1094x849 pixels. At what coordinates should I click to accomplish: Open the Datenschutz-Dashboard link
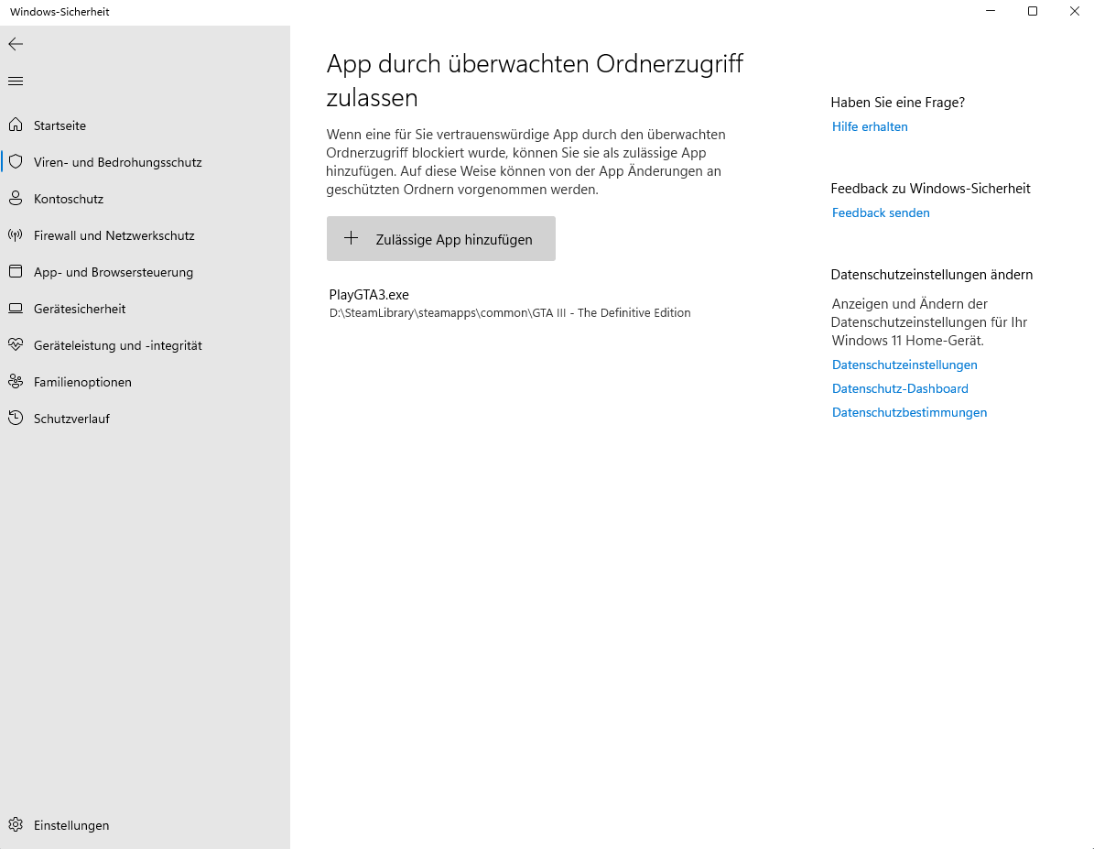click(900, 388)
